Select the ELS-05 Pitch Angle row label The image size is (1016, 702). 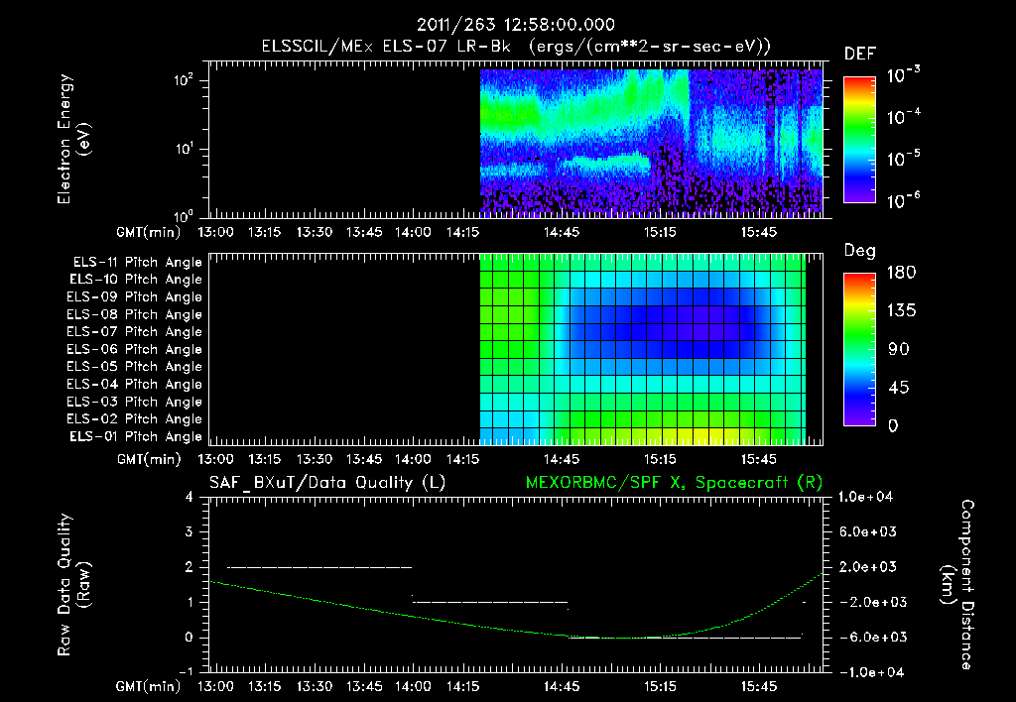[134, 367]
